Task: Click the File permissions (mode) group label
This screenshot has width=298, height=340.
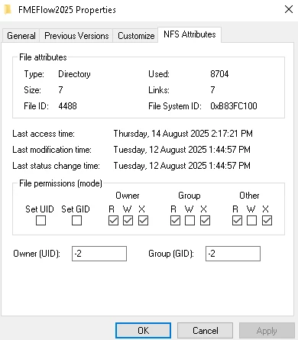Action: click(60, 183)
